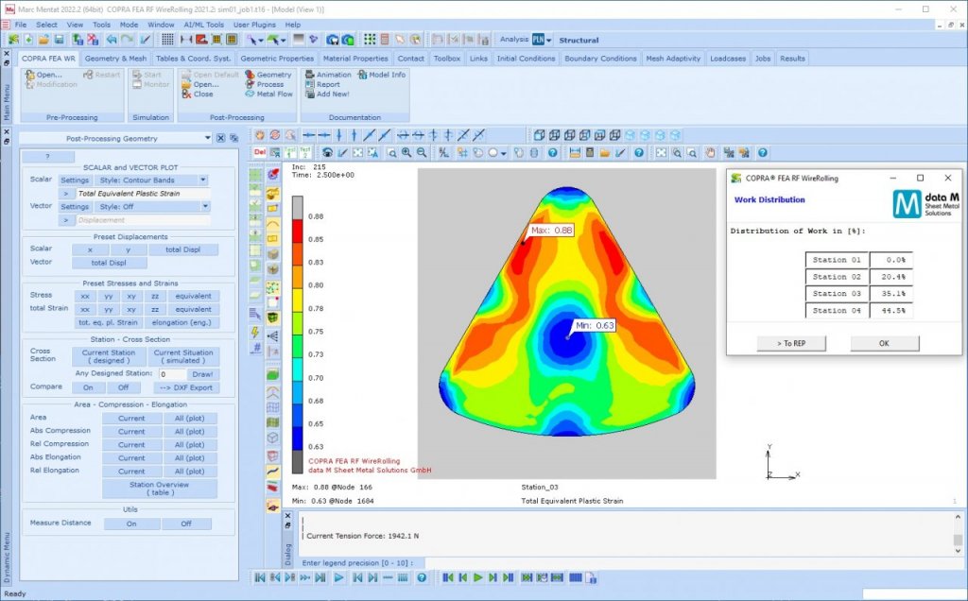The image size is (968, 601).
Task: Turn Compare On for cross section
Action: coord(88,387)
